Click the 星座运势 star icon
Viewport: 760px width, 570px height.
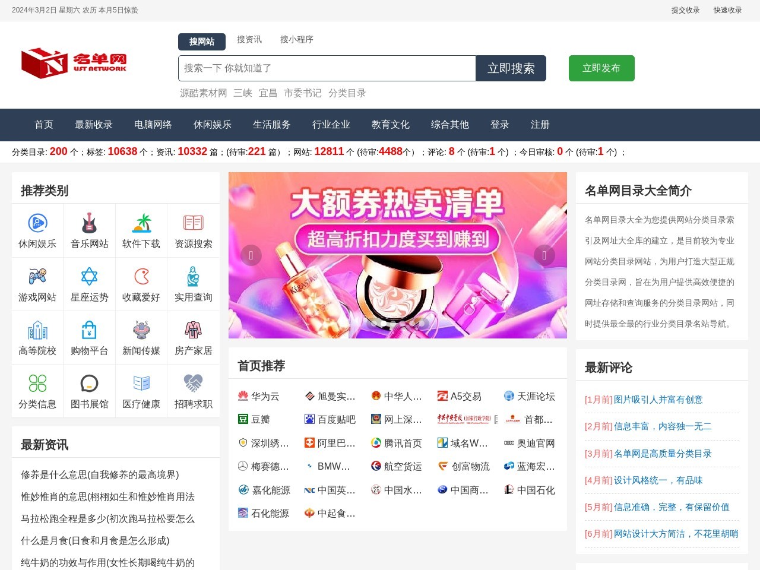pos(89,276)
